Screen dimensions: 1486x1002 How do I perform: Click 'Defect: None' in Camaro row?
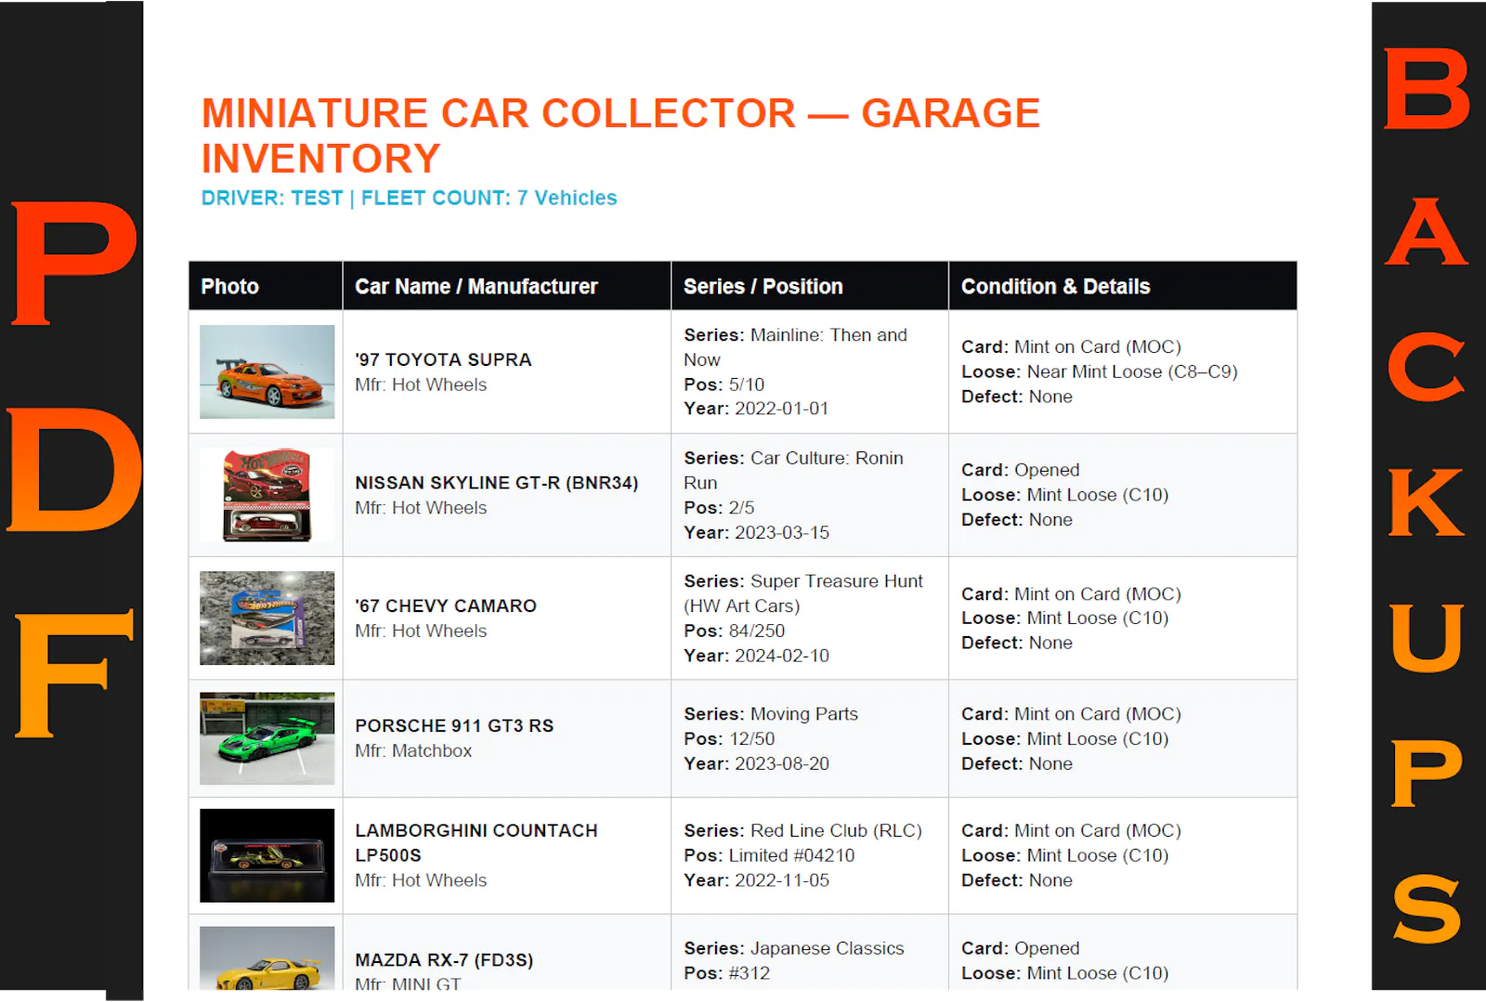pos(1017,643)
